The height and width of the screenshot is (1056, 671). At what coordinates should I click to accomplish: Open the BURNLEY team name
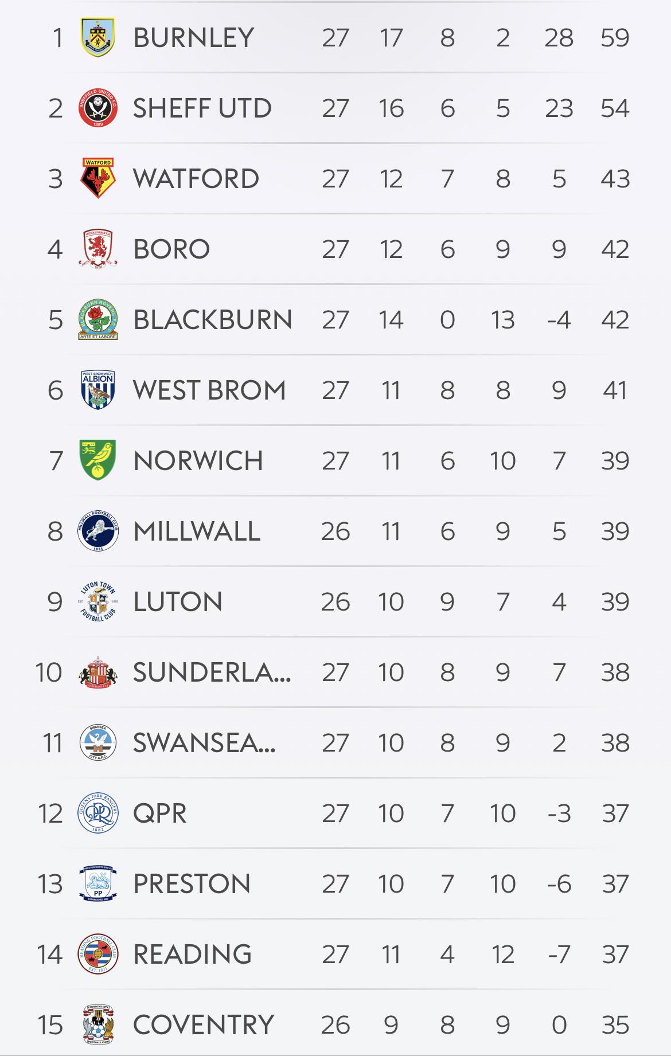click(194, 38)
